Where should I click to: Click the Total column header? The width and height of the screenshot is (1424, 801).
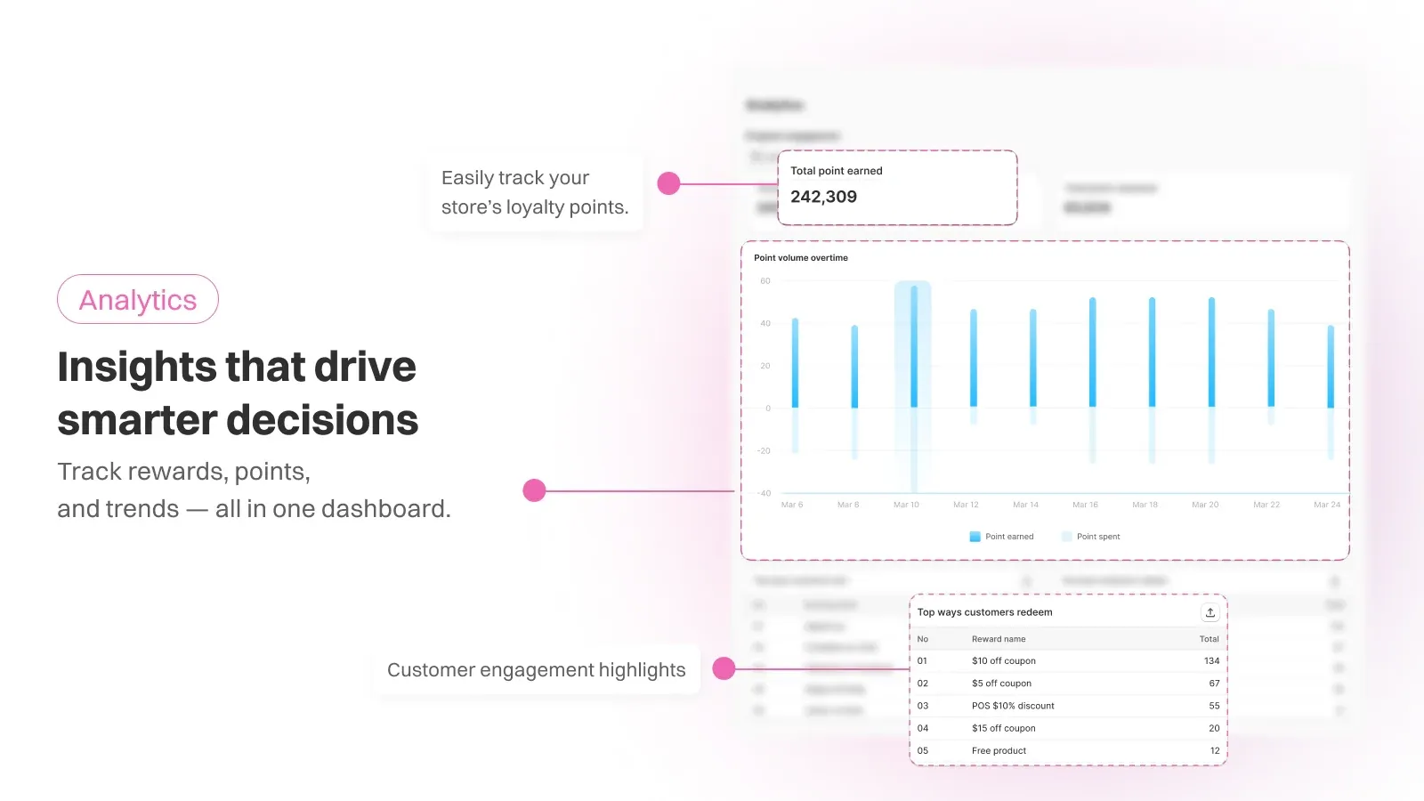click(1209, 639)
